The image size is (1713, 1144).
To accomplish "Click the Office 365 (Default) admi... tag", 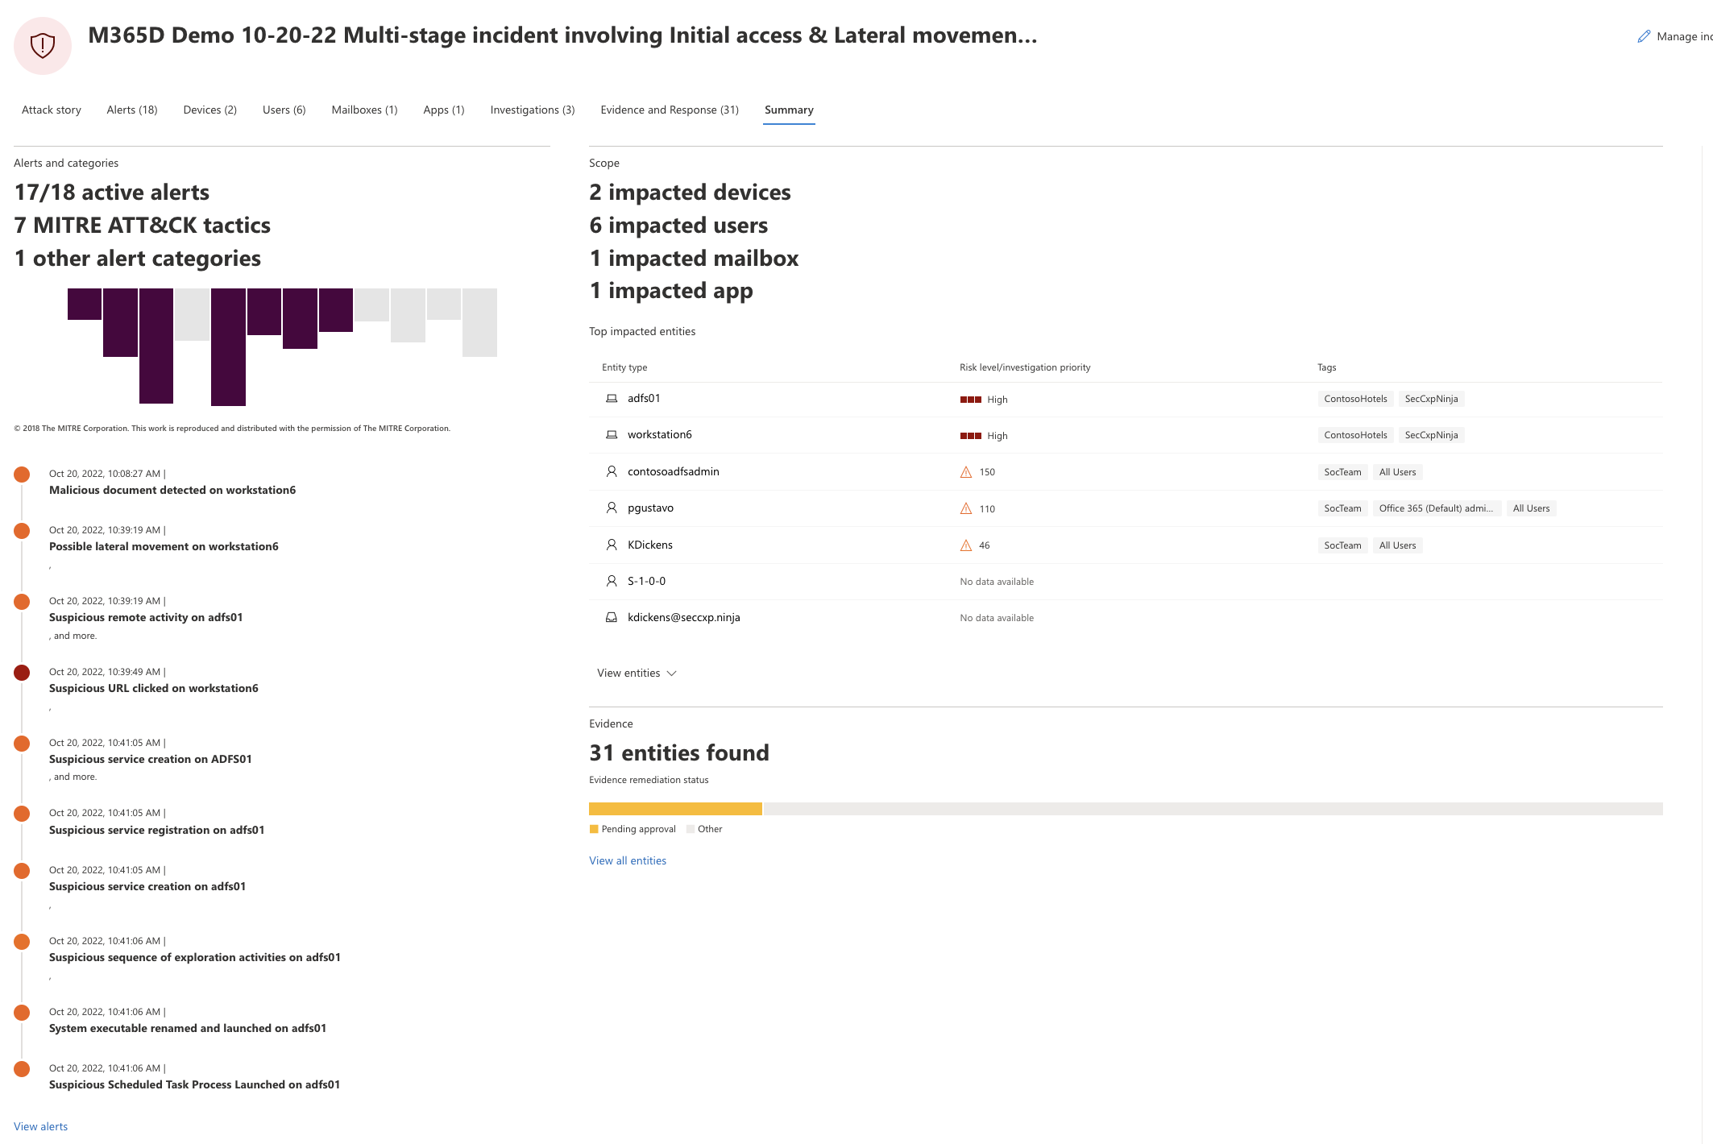I will coord(1436,508).
